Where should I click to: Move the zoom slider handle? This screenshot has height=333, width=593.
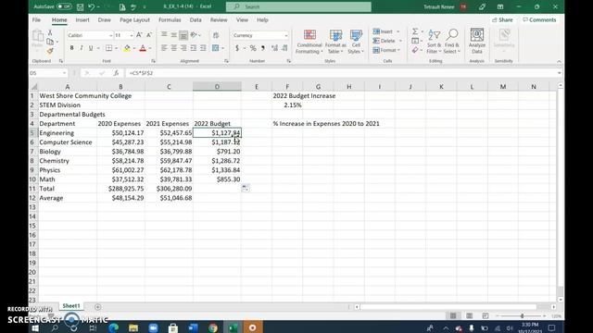coord(522,315)
